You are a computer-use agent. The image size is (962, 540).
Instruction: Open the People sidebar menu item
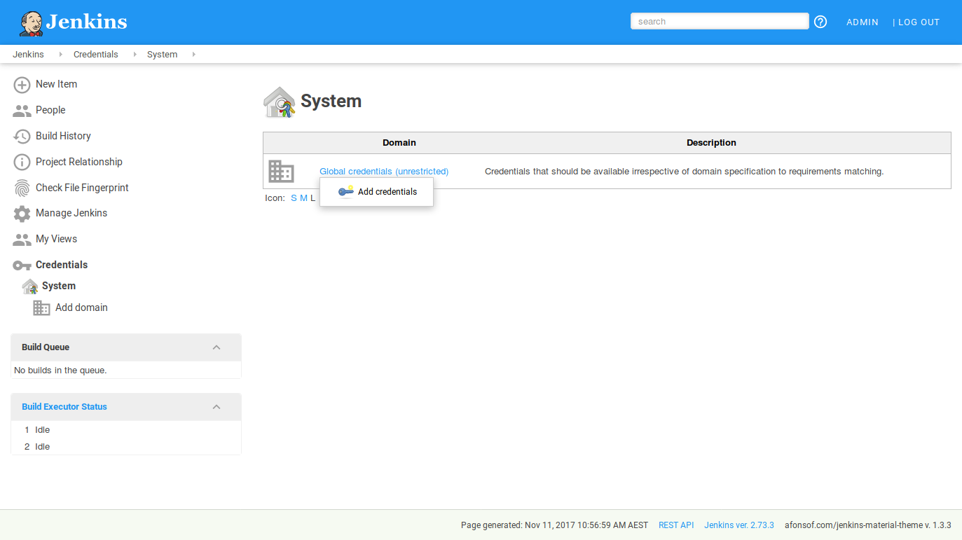pyautogui.click(x=50, y=110)
